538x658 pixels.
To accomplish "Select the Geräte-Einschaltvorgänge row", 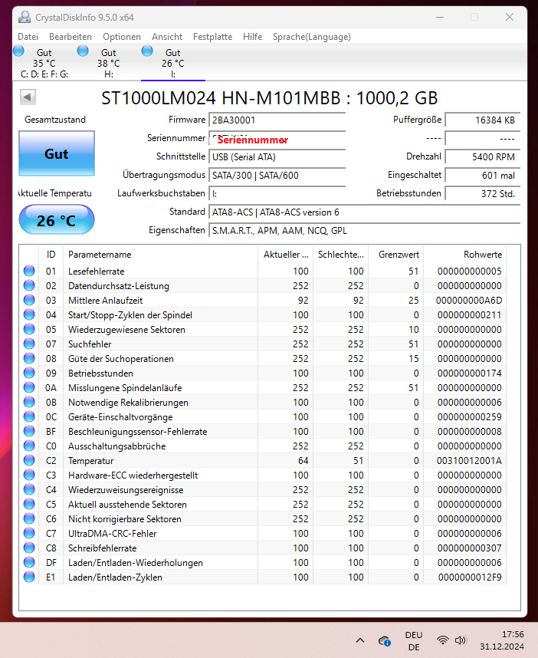I will pos(263,416).
